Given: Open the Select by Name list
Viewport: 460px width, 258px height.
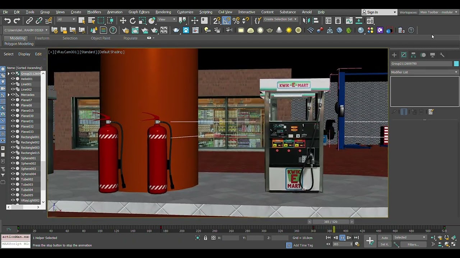Looking at the screenshot, I should (x=92, y=20).
